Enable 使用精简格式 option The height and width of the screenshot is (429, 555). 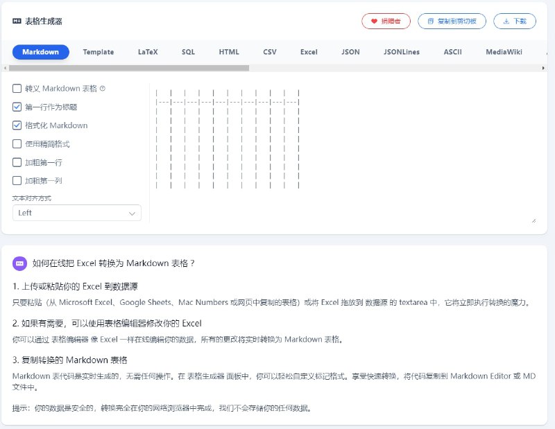pyautogui.click(x=18, y=143)
